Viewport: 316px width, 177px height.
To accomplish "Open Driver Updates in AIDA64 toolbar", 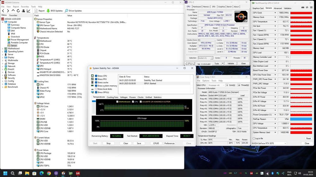I will pos(73,11).
